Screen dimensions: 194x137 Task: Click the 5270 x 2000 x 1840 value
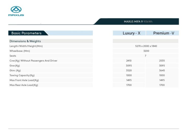pyautogui.click(x=146, y=46)
